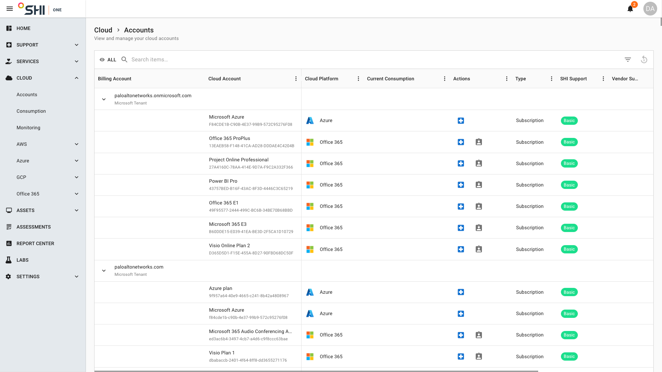Screen dimensions: 662x372
Task: Click the reset view icon
Action: pyautogui.click(x=644, y=60)
